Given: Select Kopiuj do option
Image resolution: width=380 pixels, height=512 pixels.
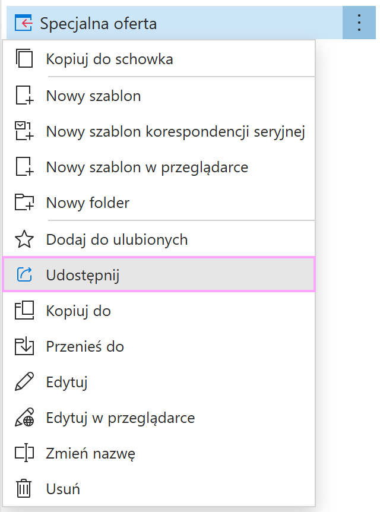Looking at the screenshot, I should [x=77, y=310].
